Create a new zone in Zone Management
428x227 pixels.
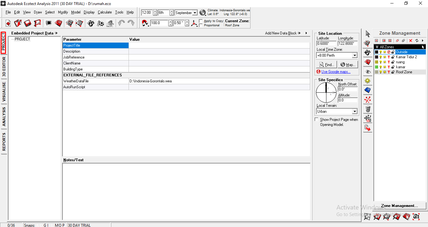(x=376, y=40)
